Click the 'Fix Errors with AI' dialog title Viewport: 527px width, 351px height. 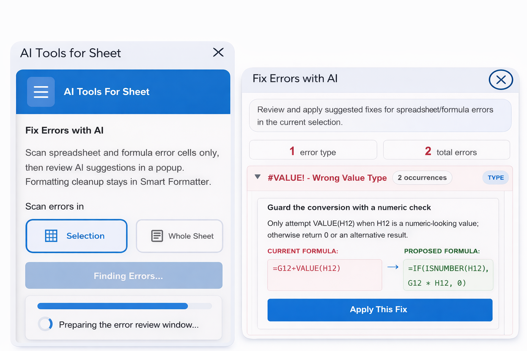pyautogui.click(x=295, y=78)
